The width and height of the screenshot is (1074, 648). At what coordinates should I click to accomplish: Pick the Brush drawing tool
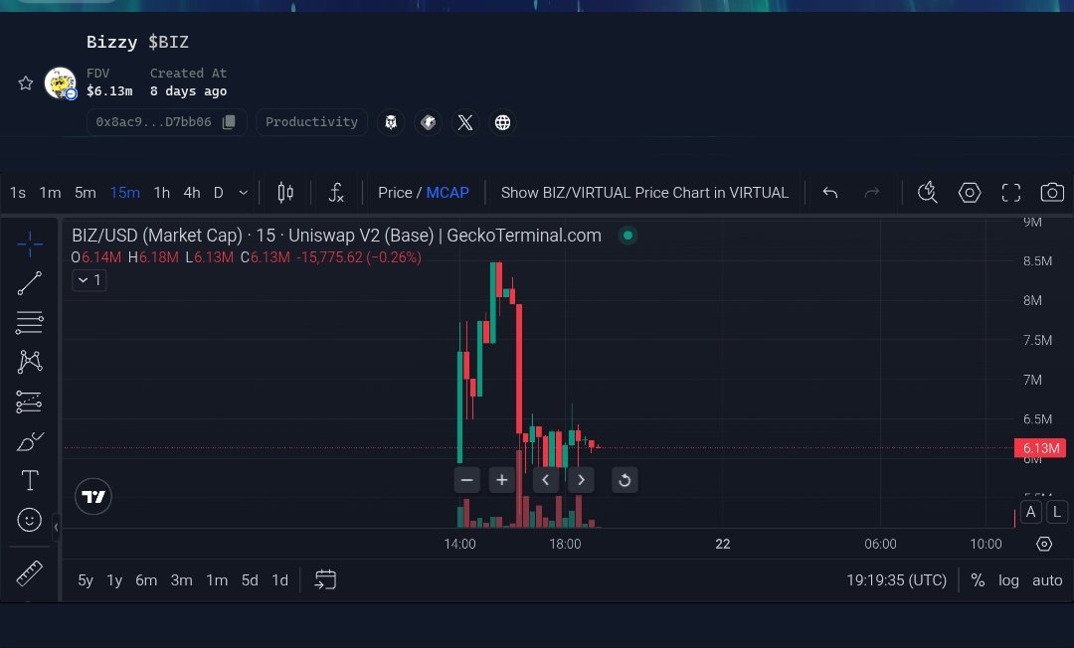coord(30,440)
